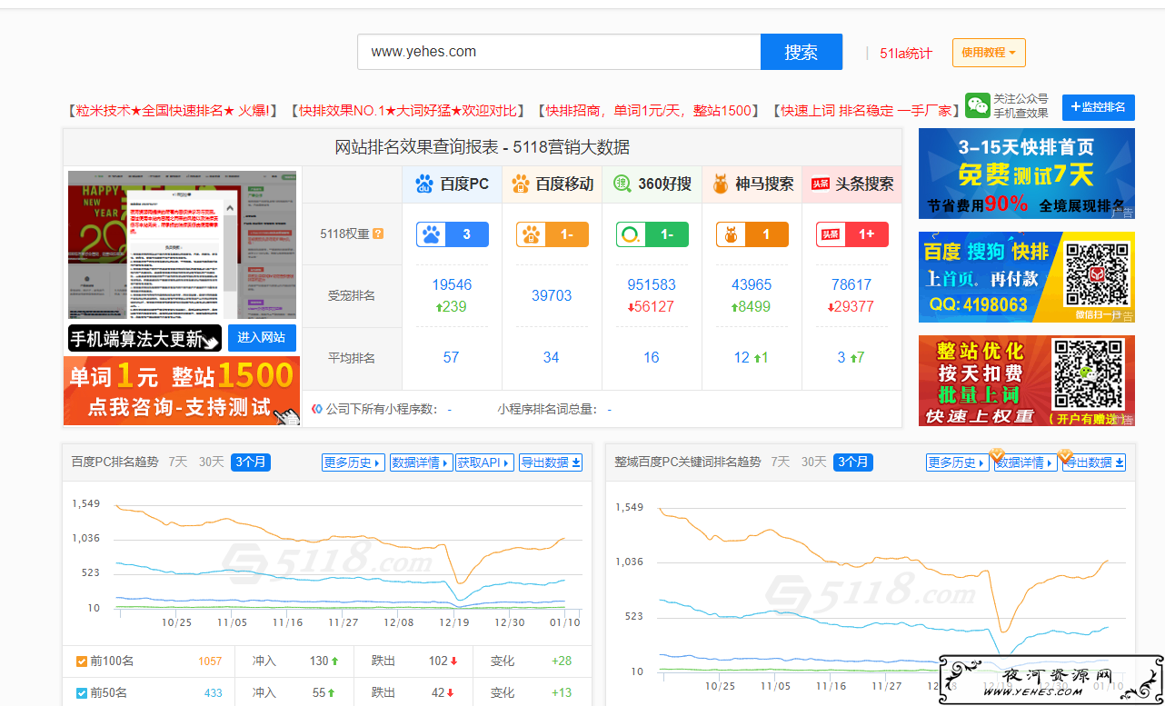
Task: Click the 前100名 count 1057
Action: point(210,661)
